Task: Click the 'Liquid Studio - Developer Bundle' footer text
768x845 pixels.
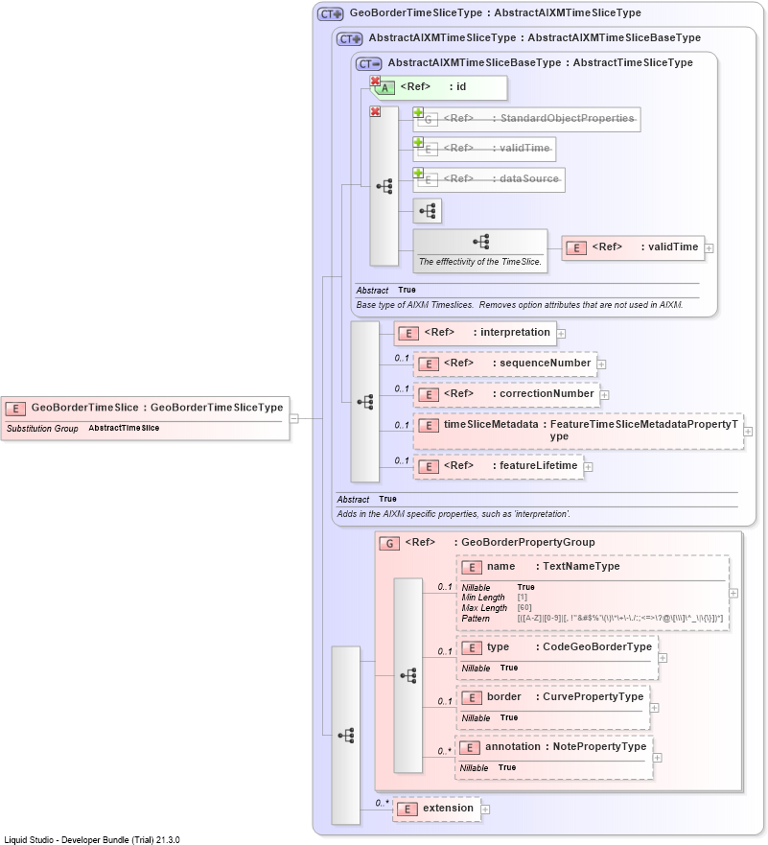Action: 92,839
